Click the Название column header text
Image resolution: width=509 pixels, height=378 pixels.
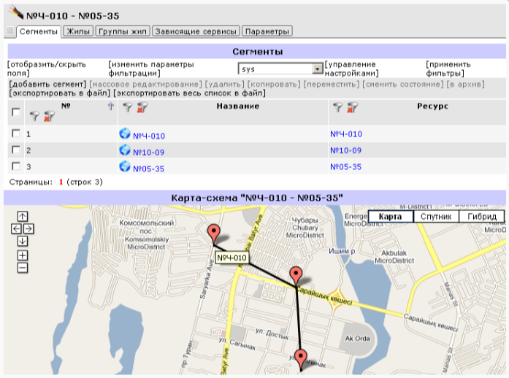click(x=238, y=106)
